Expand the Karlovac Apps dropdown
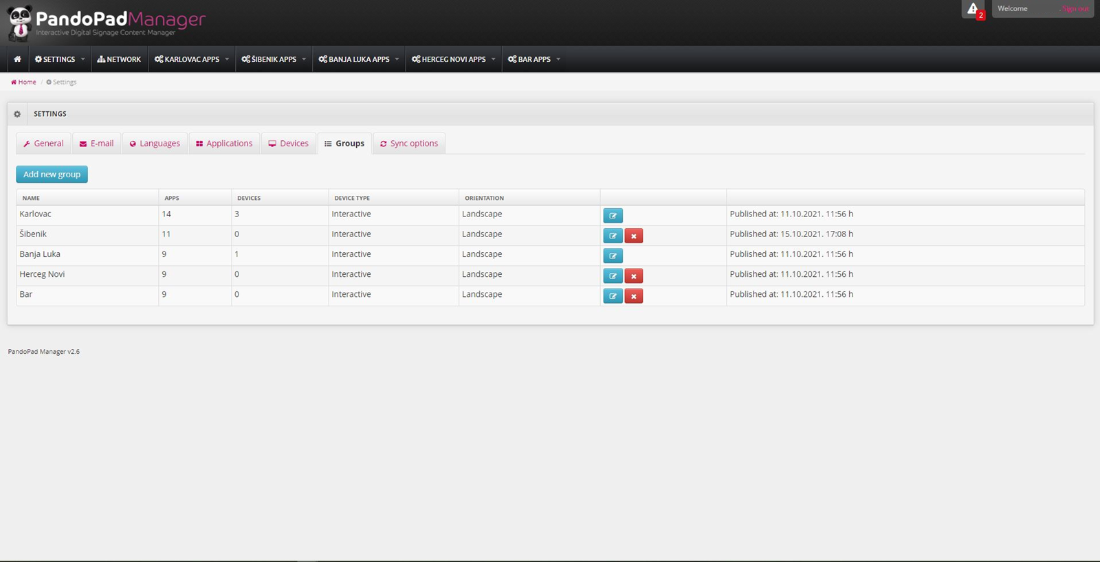This screenshot has height=562, width=1100. click(192, 59)
